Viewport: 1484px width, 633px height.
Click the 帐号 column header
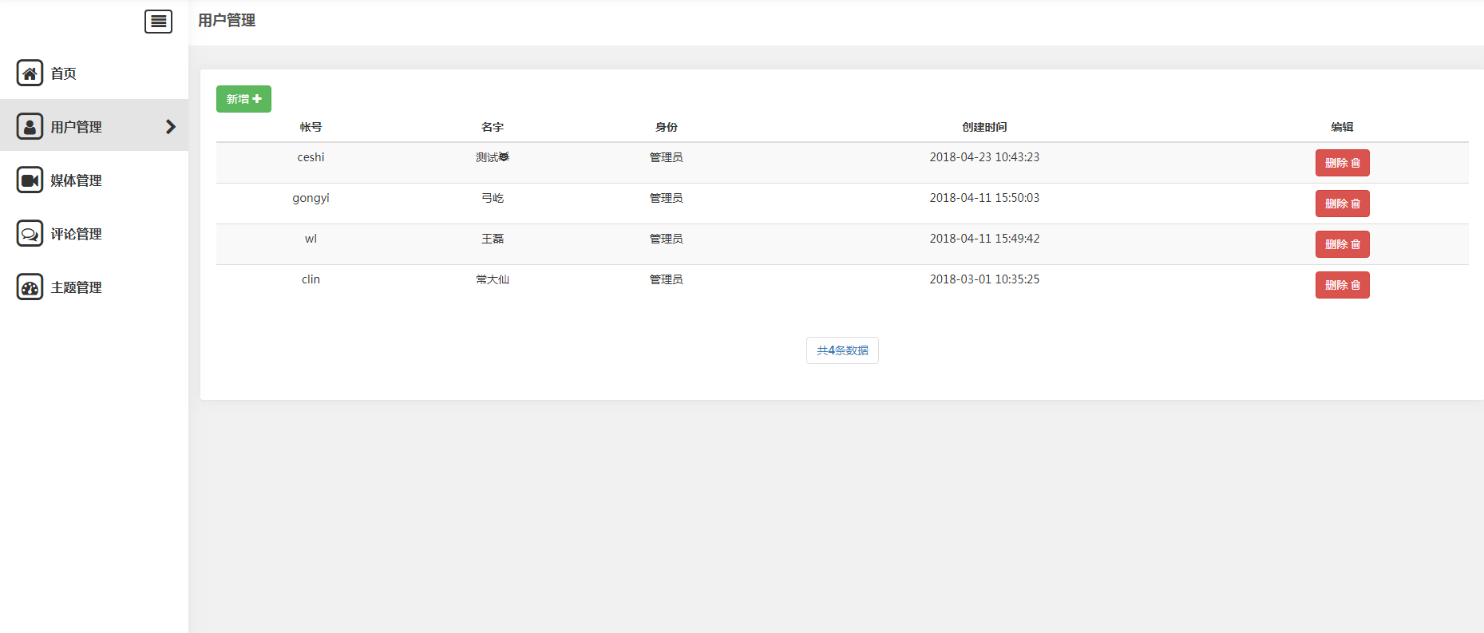(x=311, y=127)
